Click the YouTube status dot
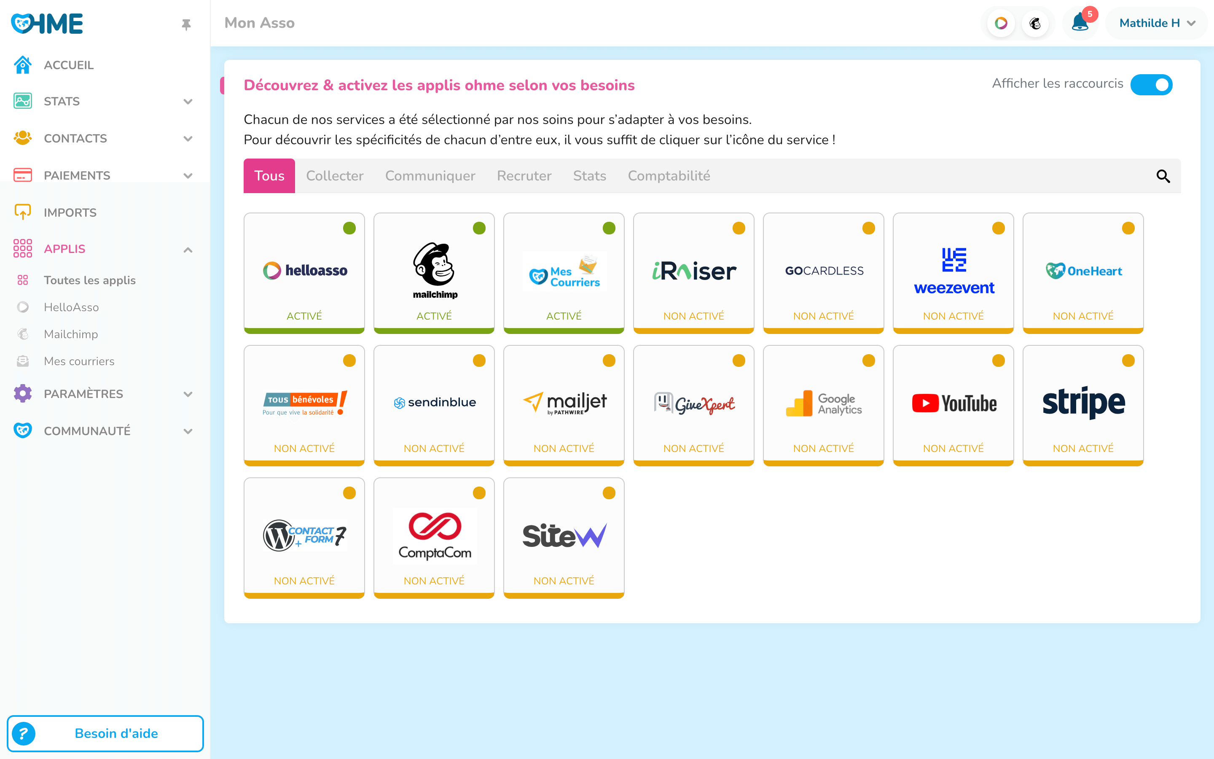This screenshot has width=1214, height=759. tap(998, 361)
